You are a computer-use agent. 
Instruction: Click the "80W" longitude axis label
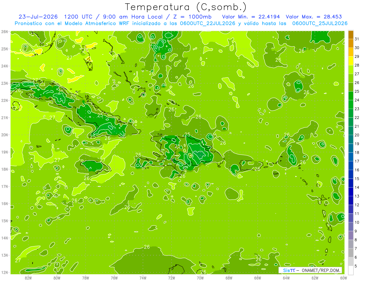pos(57,278)
